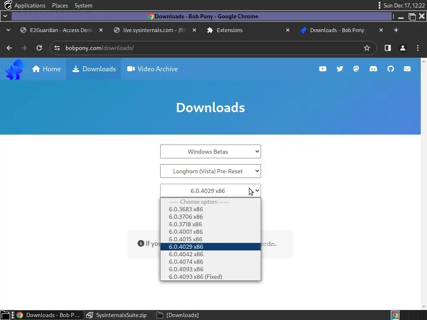Select the 6.0.4001 x86 option
Image resolution: width=427 pixels, height=320 pixels.
click(x=210, y=232)
